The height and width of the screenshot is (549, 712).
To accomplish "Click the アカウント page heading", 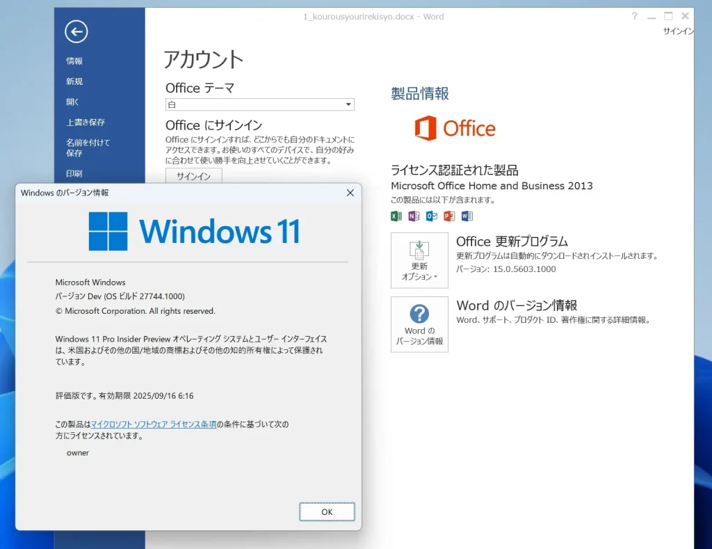I will click(x=204, y=60).
